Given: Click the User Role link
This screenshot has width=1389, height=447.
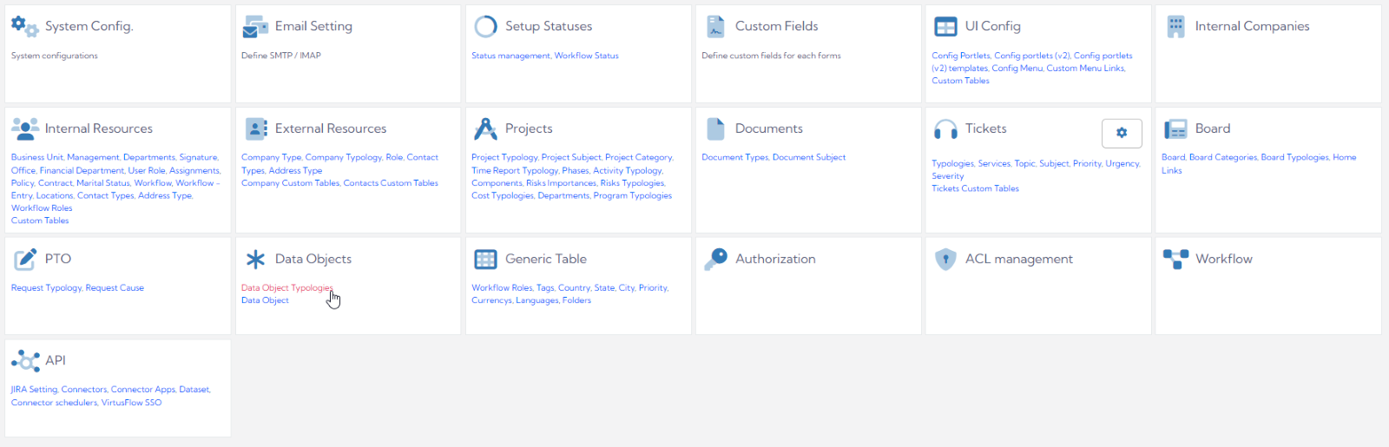Looking at the screenshot, I should click(147, 170).
